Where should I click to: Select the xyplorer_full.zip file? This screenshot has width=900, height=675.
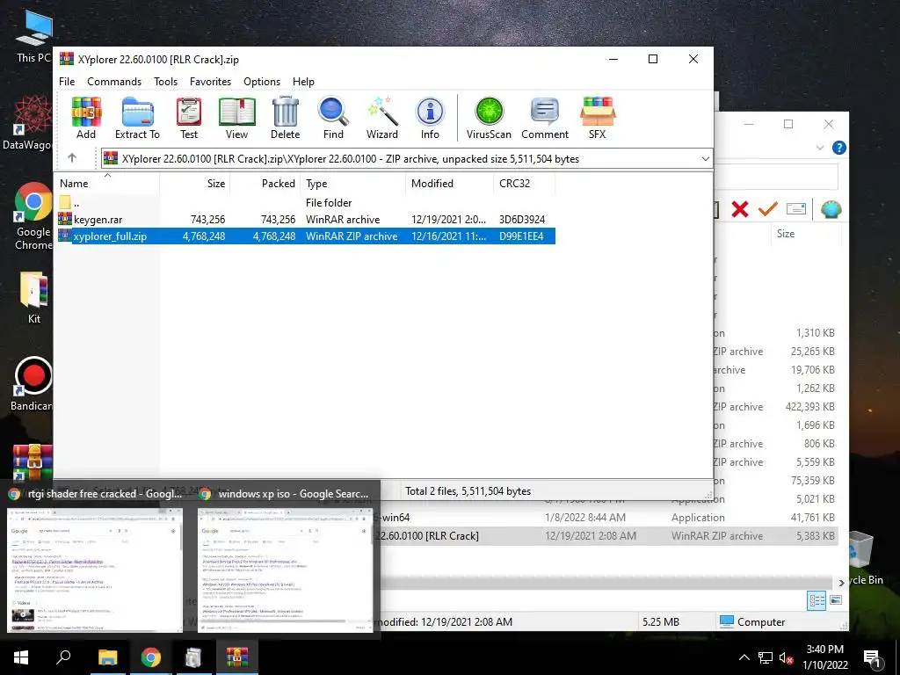306,236
